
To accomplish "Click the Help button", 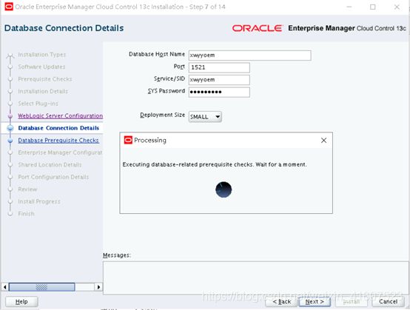I will [21, 302].
